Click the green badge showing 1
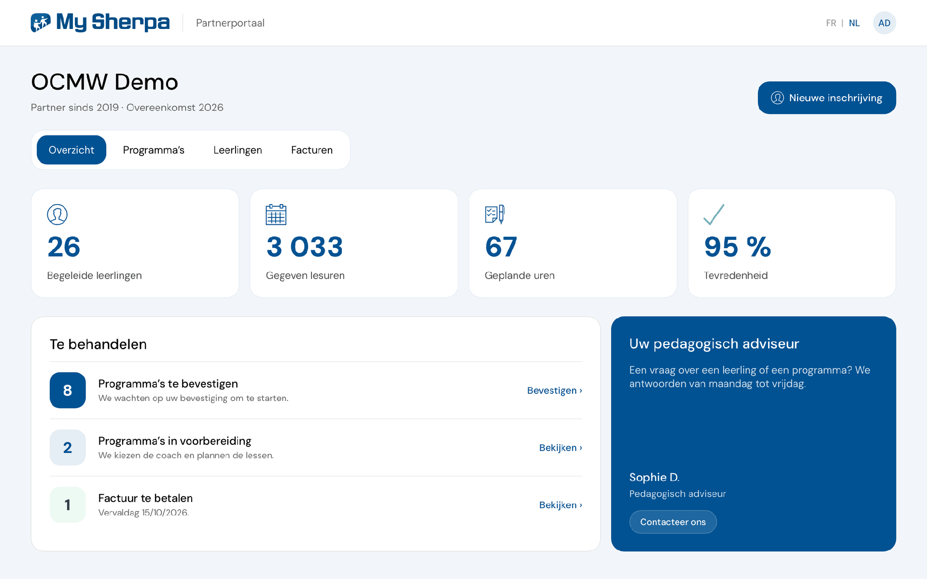 (x=68, y=505)
